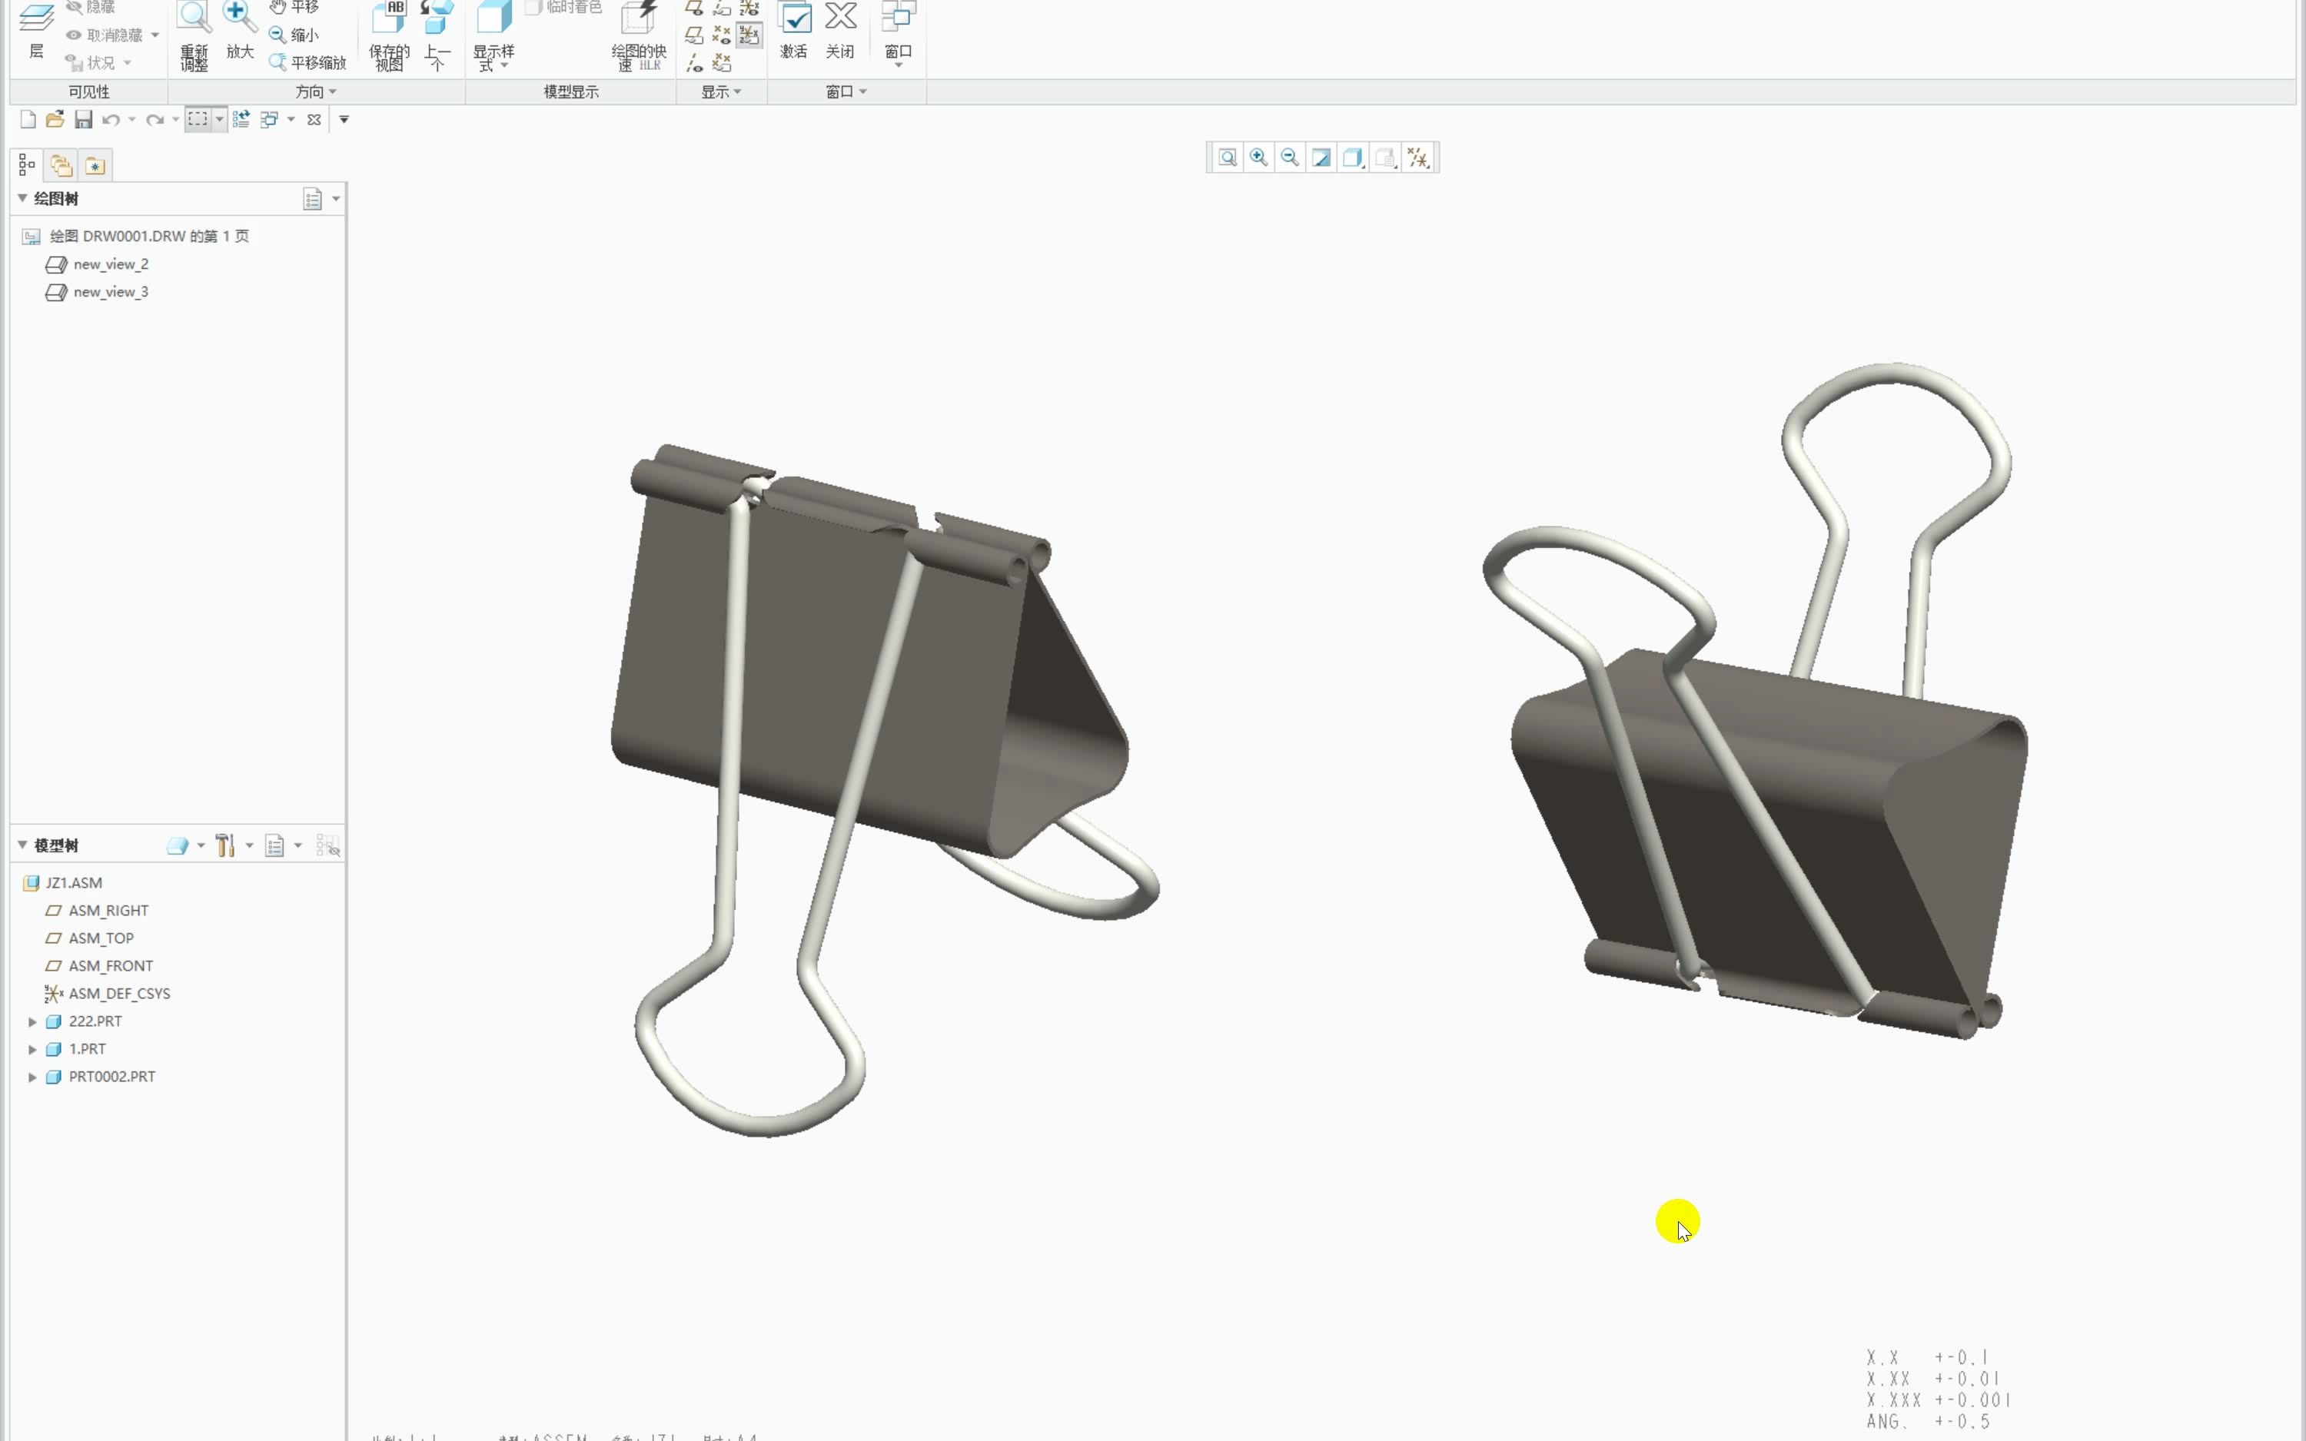2306x1441 pixels.
Task: Click close window icon in quick toolbar
Action: [314, 119]
